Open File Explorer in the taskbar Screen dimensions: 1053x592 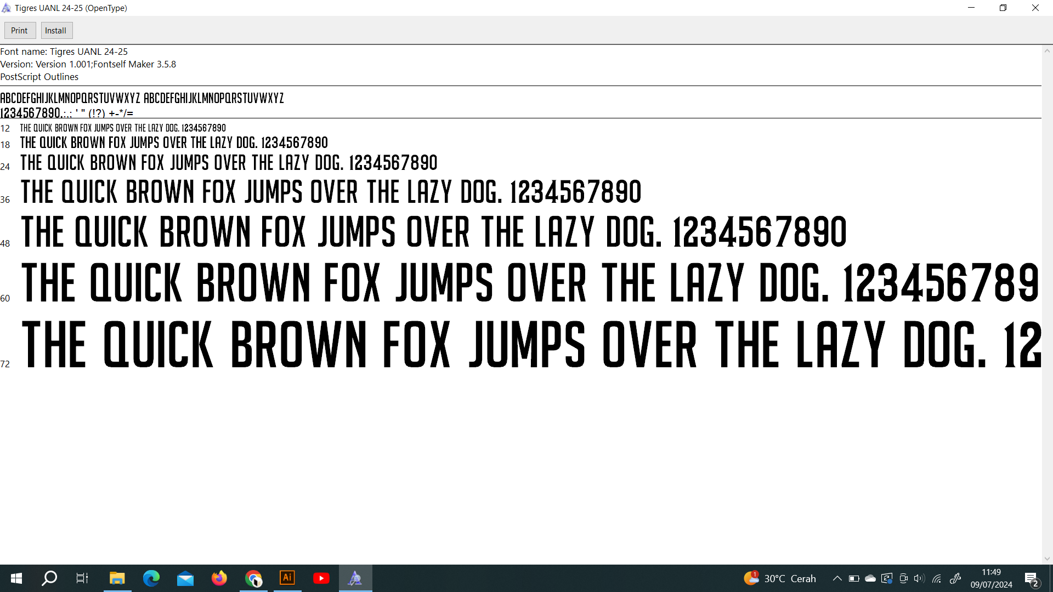(117, 578)
